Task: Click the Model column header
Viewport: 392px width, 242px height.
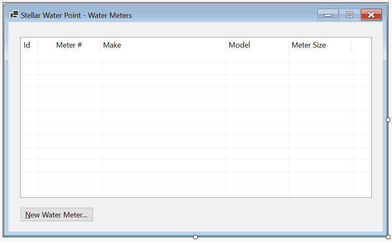Action: point(258,45)
